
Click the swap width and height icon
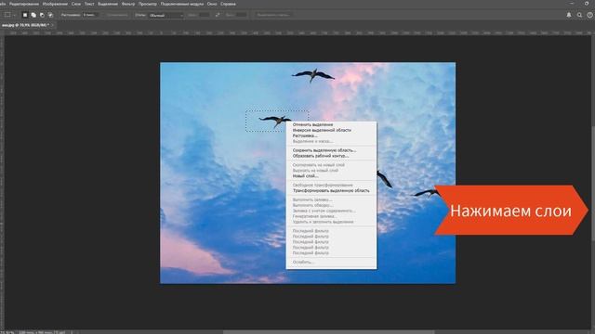point(218,15)
